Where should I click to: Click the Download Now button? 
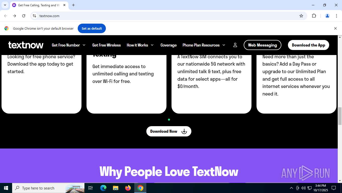point(169,131)
